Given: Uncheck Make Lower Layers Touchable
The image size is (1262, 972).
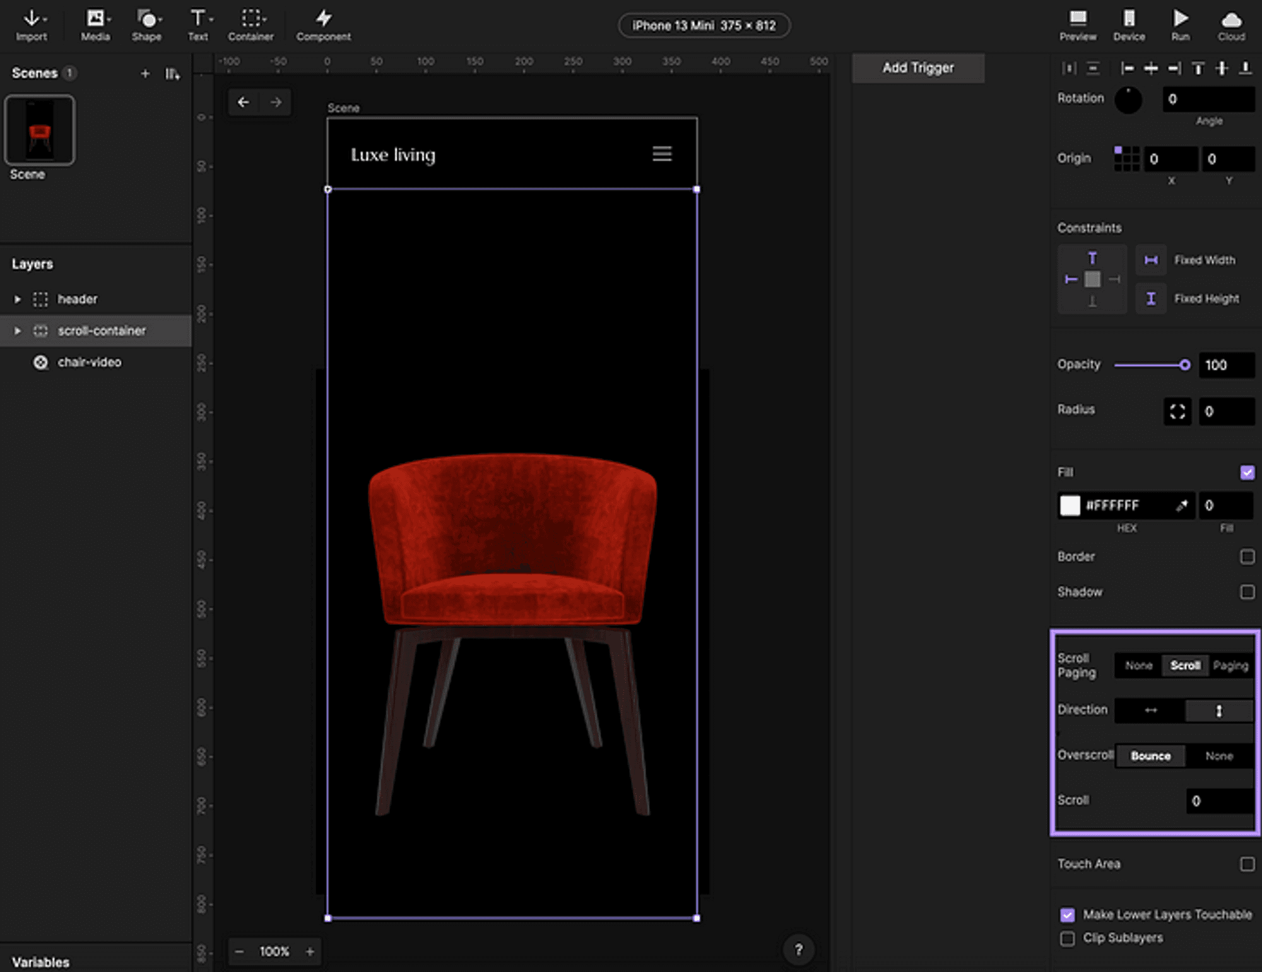Looking at the screenshot, I should coord(1067,915).
